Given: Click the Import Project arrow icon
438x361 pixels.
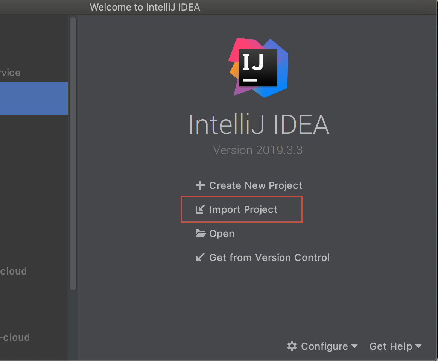Looking at the screenshot, I should [x=200, y=209].
